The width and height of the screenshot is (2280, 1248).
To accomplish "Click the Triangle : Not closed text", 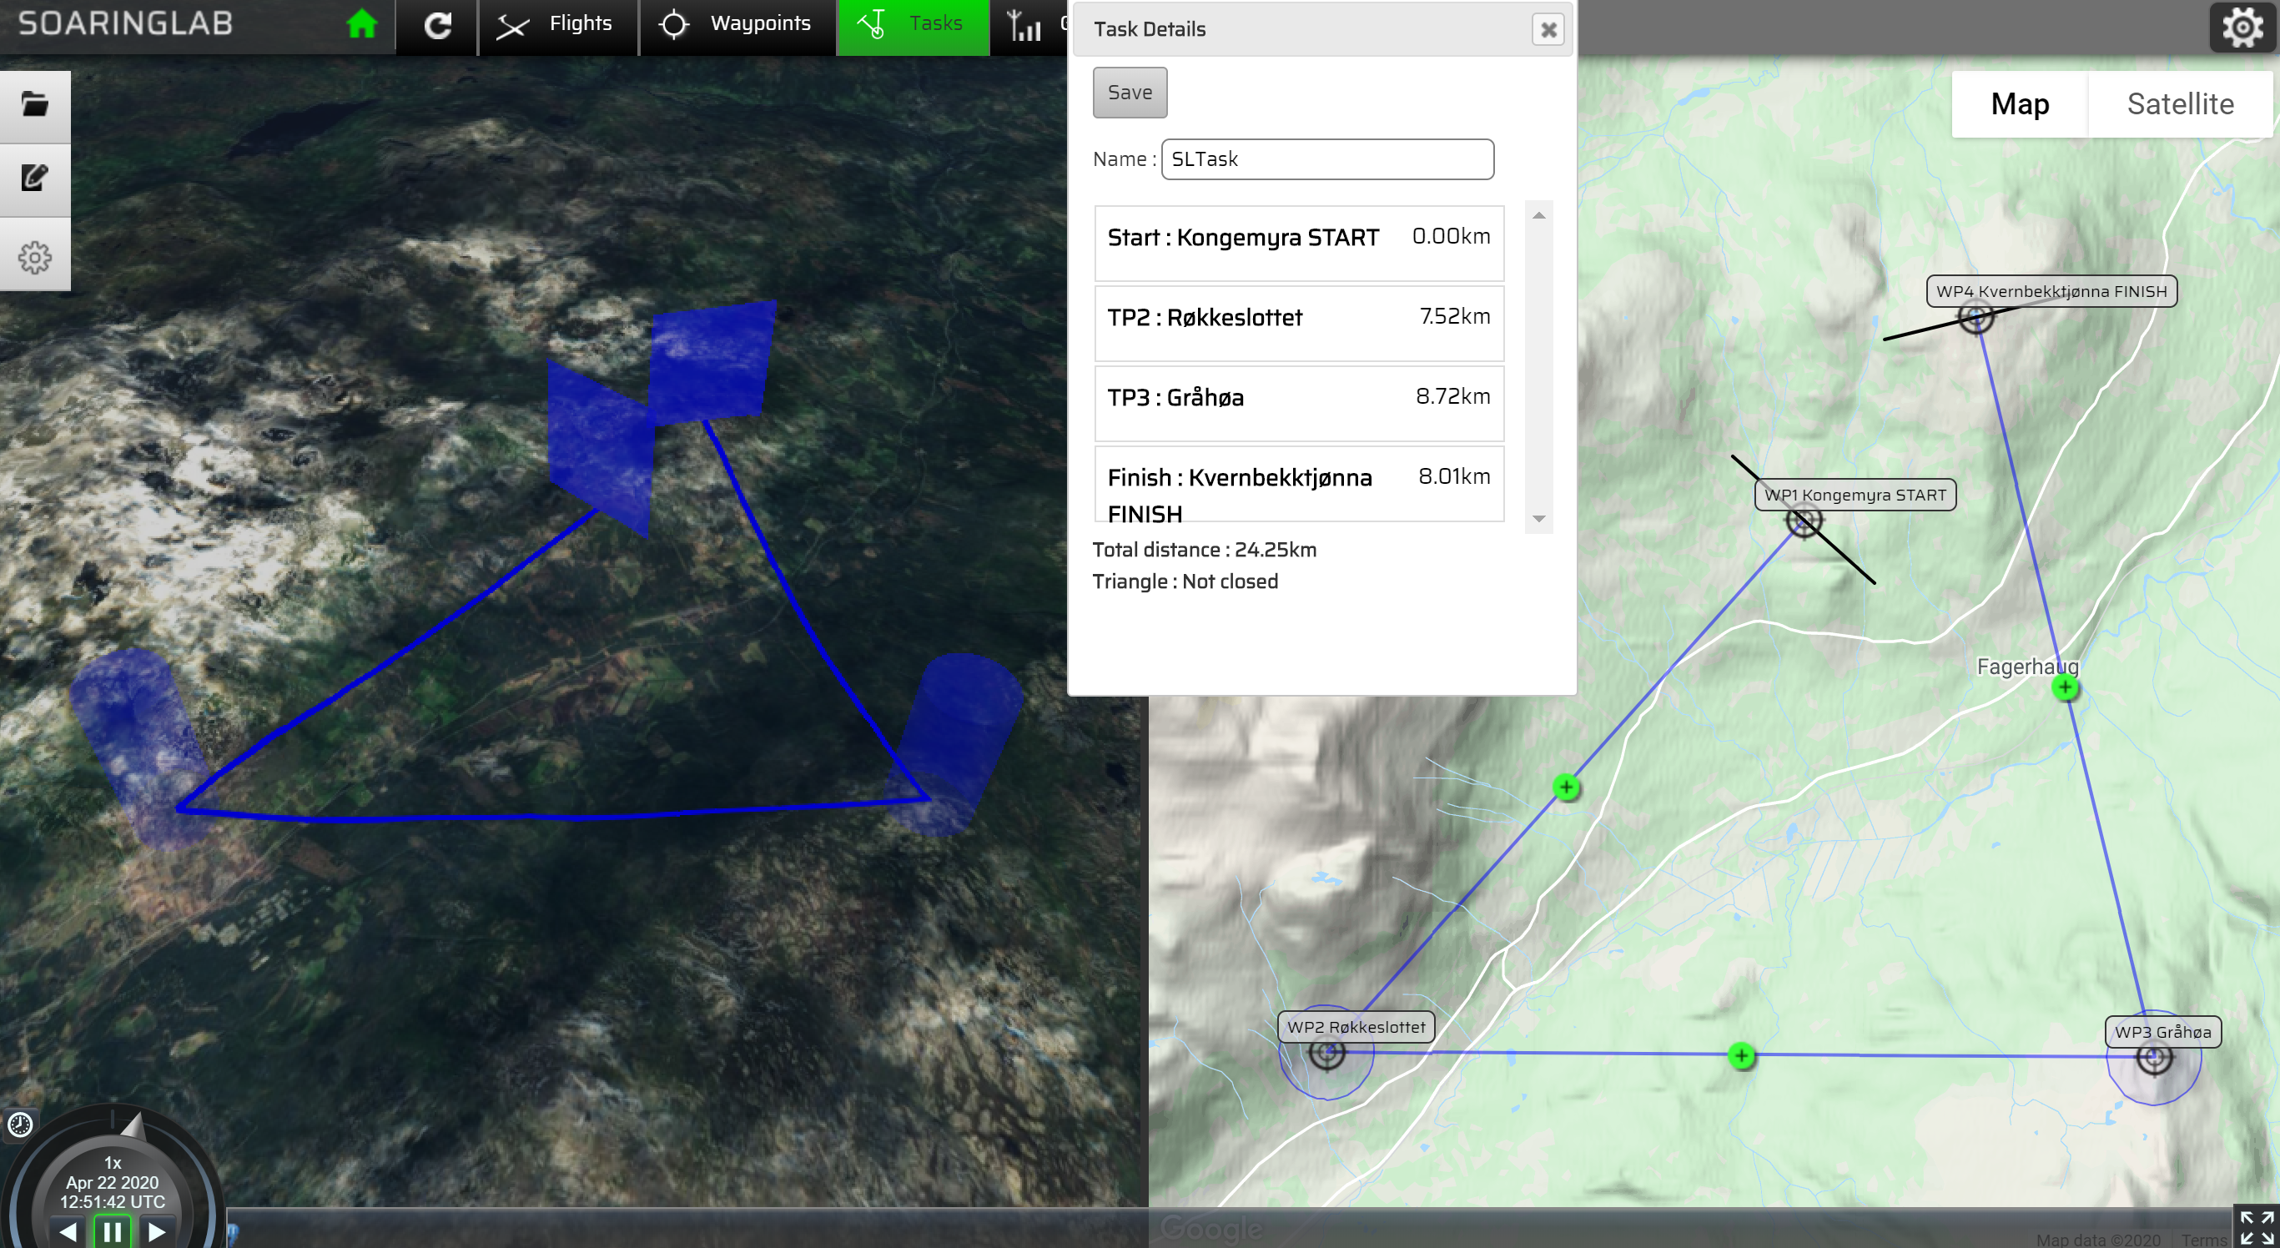I will pos(1185,581).
